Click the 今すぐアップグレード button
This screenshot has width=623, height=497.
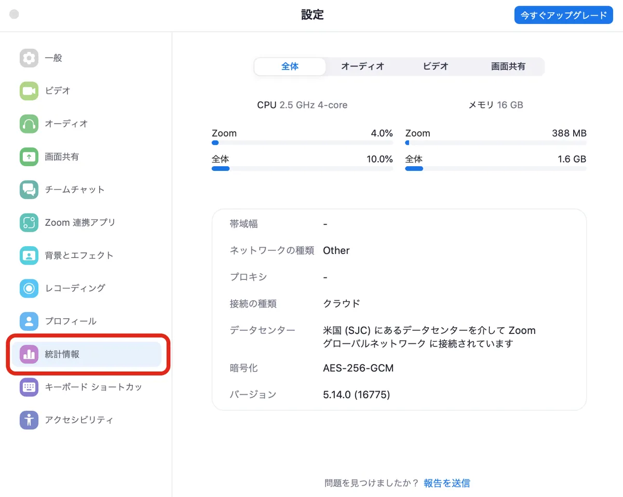563,16
